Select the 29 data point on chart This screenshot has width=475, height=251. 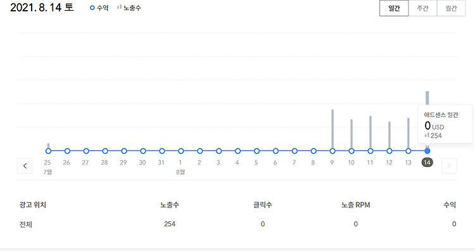(124, 151)
